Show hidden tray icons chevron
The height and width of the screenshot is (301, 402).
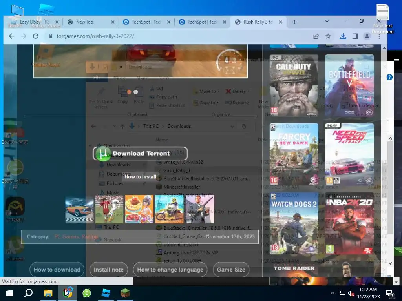click(x=332, y=293)
